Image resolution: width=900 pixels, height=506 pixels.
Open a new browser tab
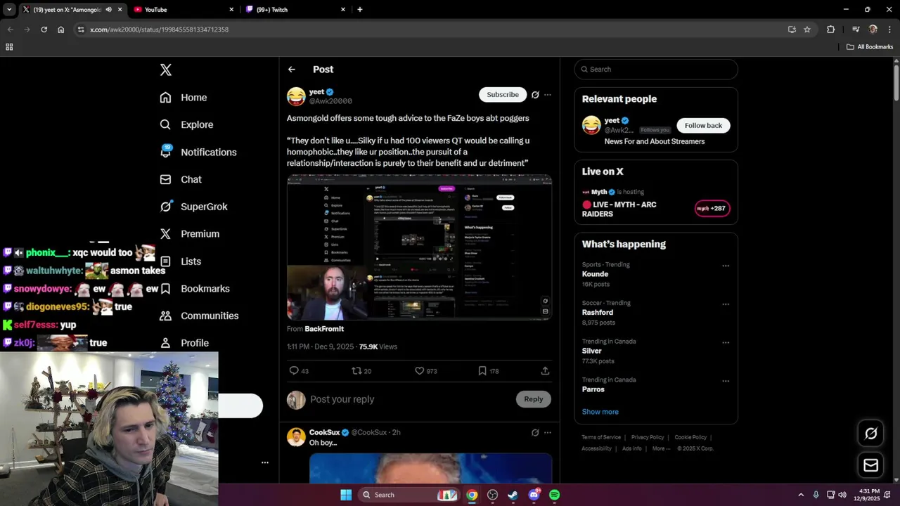coord(360,10)
